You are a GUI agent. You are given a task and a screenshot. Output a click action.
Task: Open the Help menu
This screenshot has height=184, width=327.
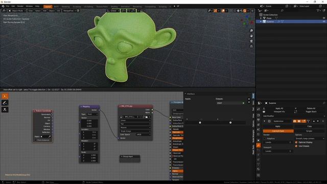(37, 6)
